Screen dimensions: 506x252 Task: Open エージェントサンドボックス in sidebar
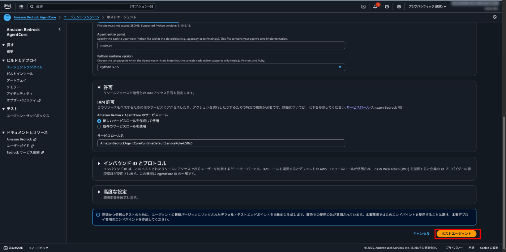pyautogui.click(x=28, y=116)
